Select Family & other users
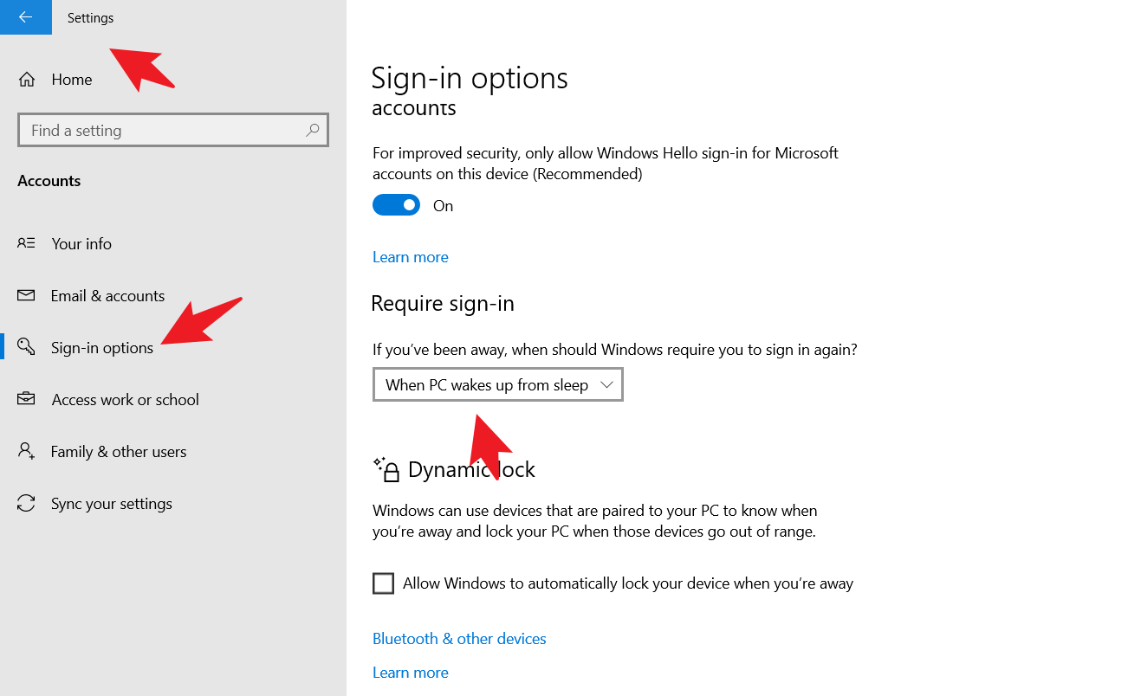This screenshot has height=696, width=1128. 119,451
